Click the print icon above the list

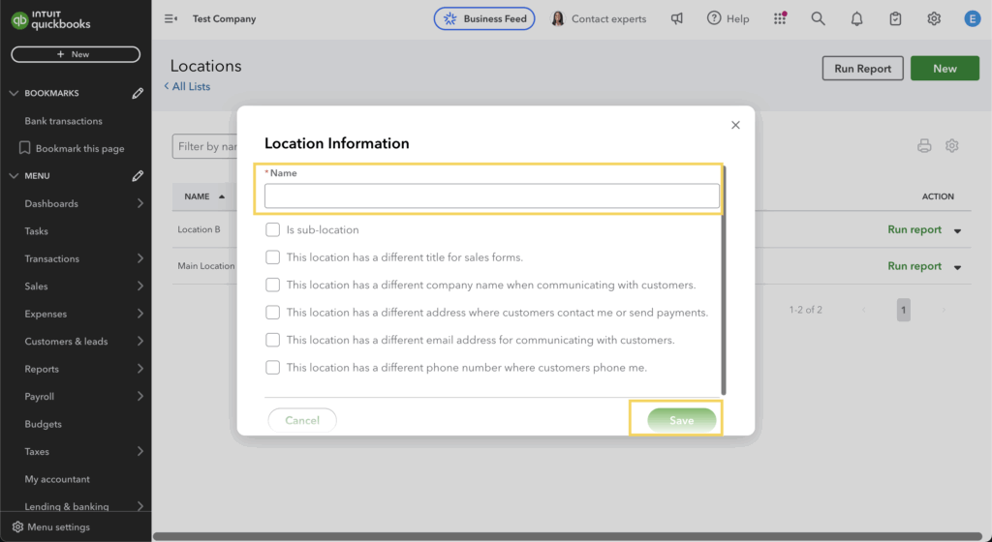pos(924,146)
